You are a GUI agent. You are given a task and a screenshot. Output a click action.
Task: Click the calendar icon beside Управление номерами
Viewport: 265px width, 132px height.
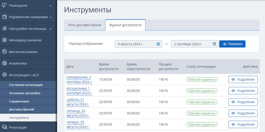point(4,17)
